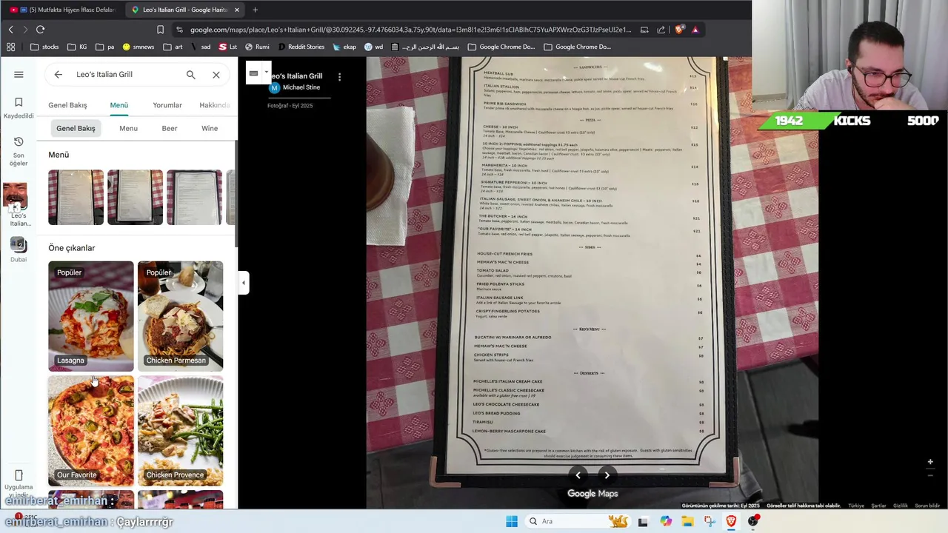
Task: Collapse the side panel with the arrow handle
Action: [x=244, y=283]
